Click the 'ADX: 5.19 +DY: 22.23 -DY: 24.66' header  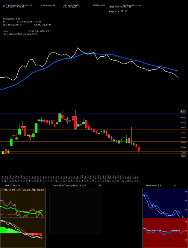(23, 190)
